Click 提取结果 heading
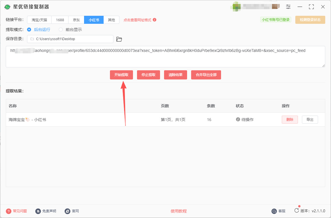This screenshot has width=331, height=218. 15,91
